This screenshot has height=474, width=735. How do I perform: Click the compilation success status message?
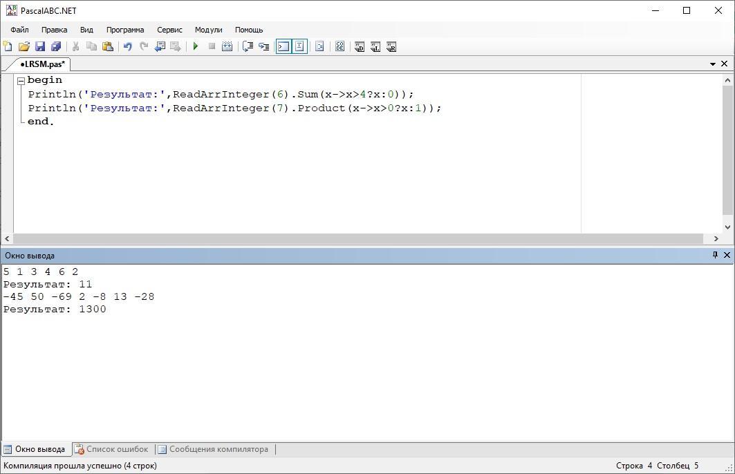tap(80, 466)
